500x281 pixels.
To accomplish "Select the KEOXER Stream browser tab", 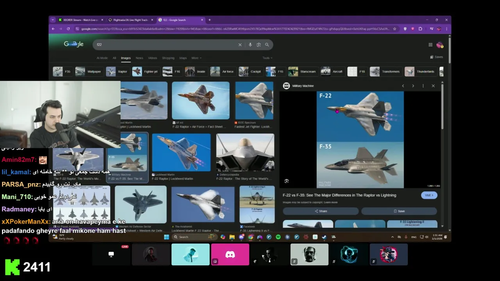I will pos(80,20).
